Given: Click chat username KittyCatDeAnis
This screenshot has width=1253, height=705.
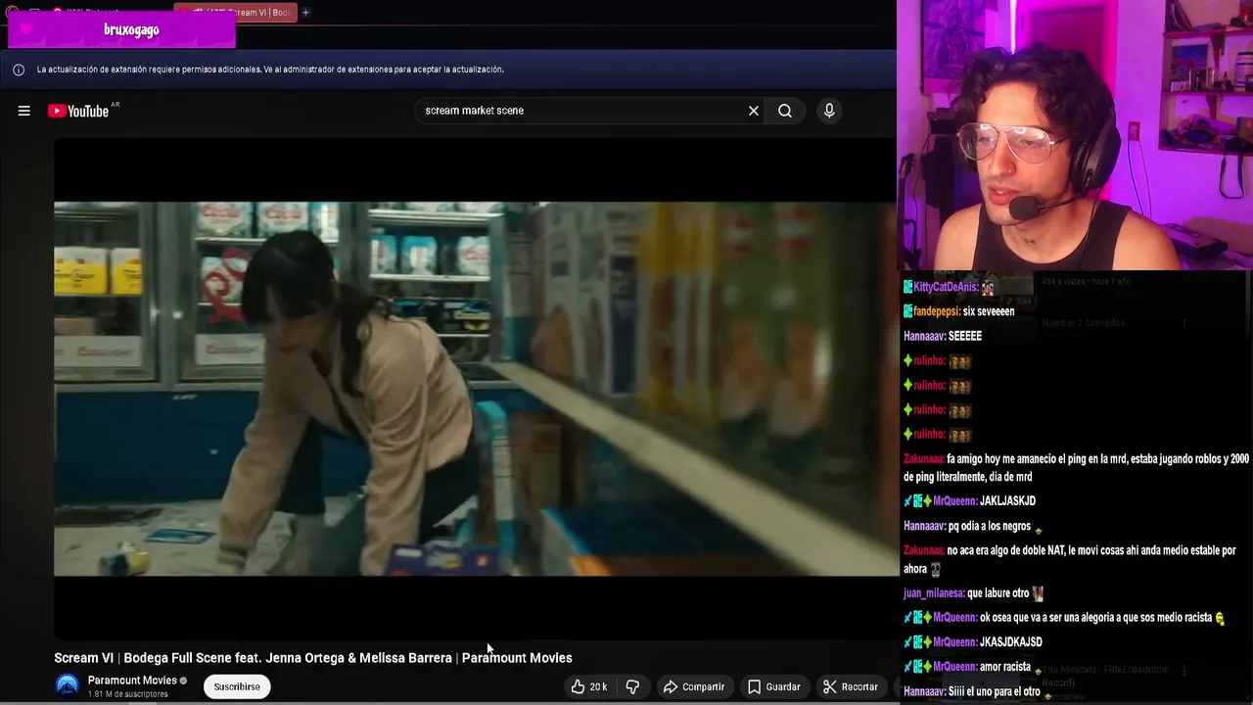Looking at the screenshot, I should tap(945, 287).
